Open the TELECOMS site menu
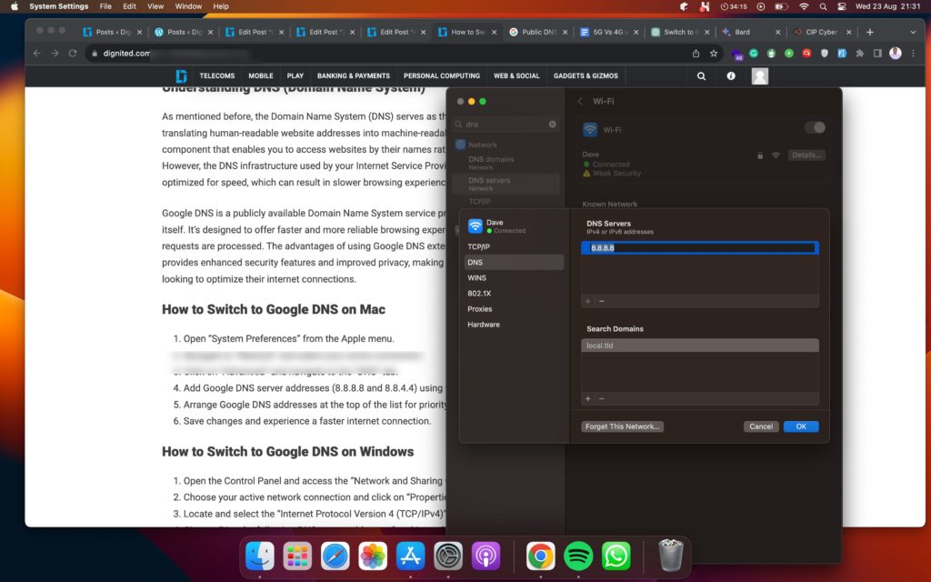This screenshot has height=582, width=931. pos(216,76)
